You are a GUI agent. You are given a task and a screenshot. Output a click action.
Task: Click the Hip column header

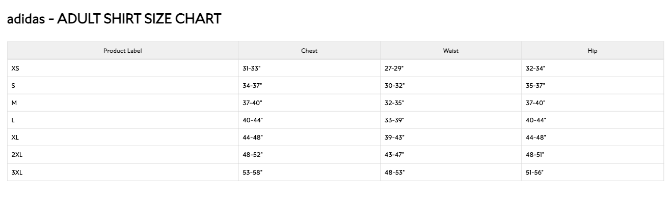593,51
